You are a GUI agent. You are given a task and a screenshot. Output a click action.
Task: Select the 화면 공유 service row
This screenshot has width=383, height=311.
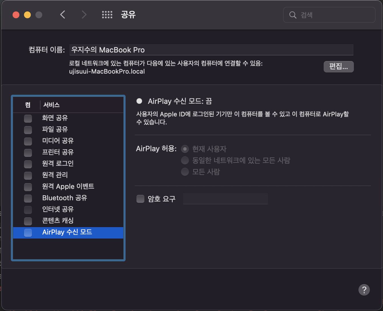[68, 118]
